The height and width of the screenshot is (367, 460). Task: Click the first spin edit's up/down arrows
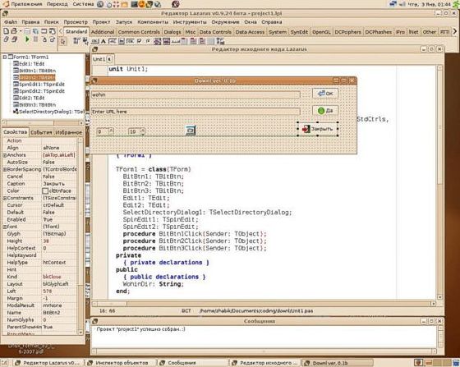(111, 131)
